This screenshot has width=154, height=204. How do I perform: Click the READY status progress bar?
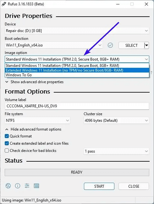(x=77, y=172)
